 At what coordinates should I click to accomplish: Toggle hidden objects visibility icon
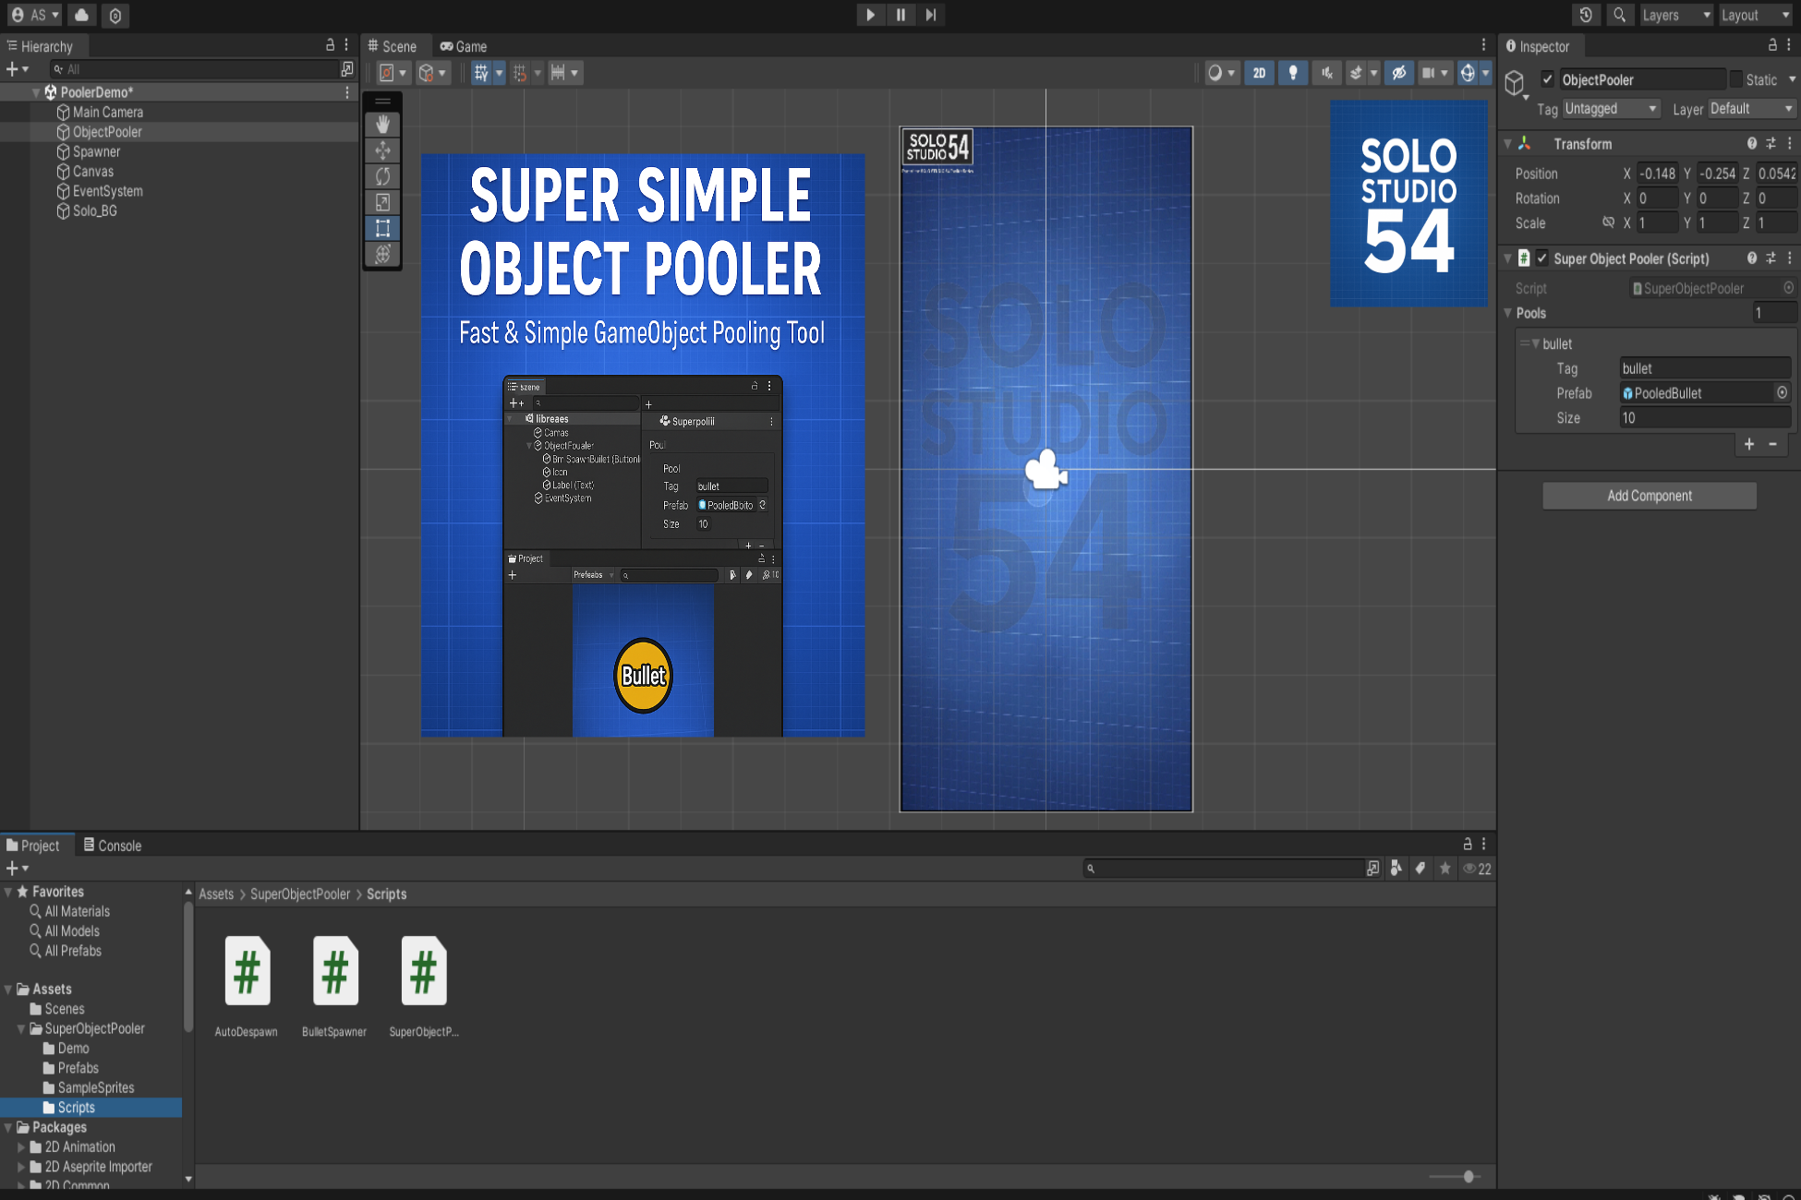pyautogui.click(x=1399, y=73)
